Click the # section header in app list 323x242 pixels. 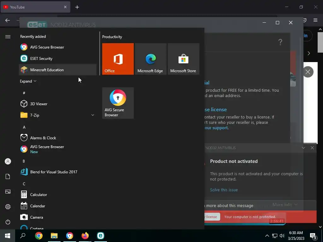24,93
